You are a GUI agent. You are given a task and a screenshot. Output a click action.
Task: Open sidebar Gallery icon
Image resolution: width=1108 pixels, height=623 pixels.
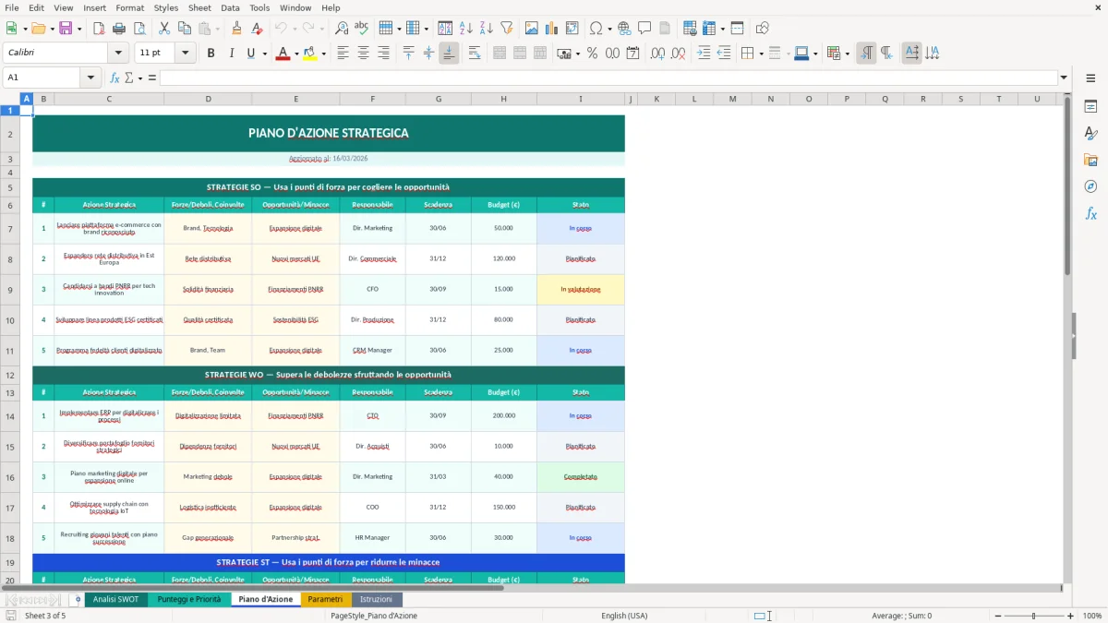coord(1090,160)
